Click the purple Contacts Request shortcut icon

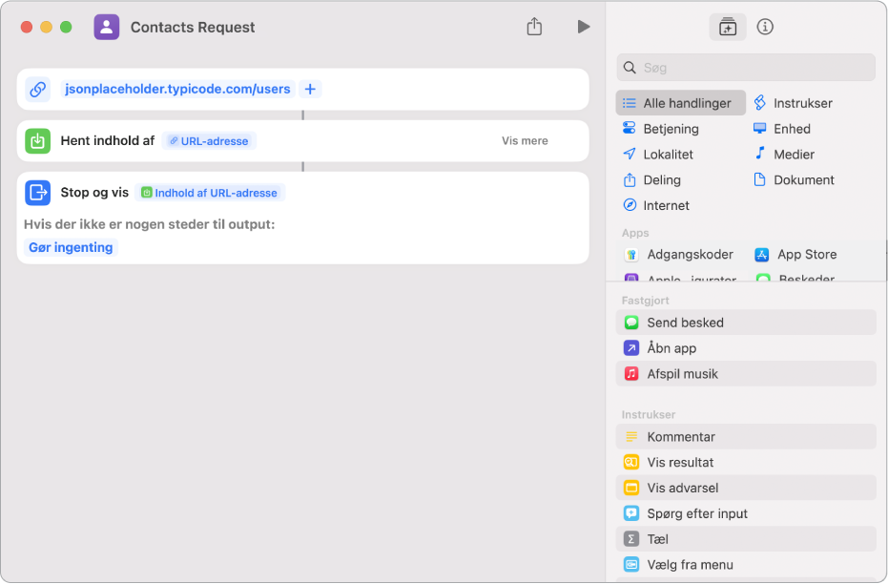[107, 27]
